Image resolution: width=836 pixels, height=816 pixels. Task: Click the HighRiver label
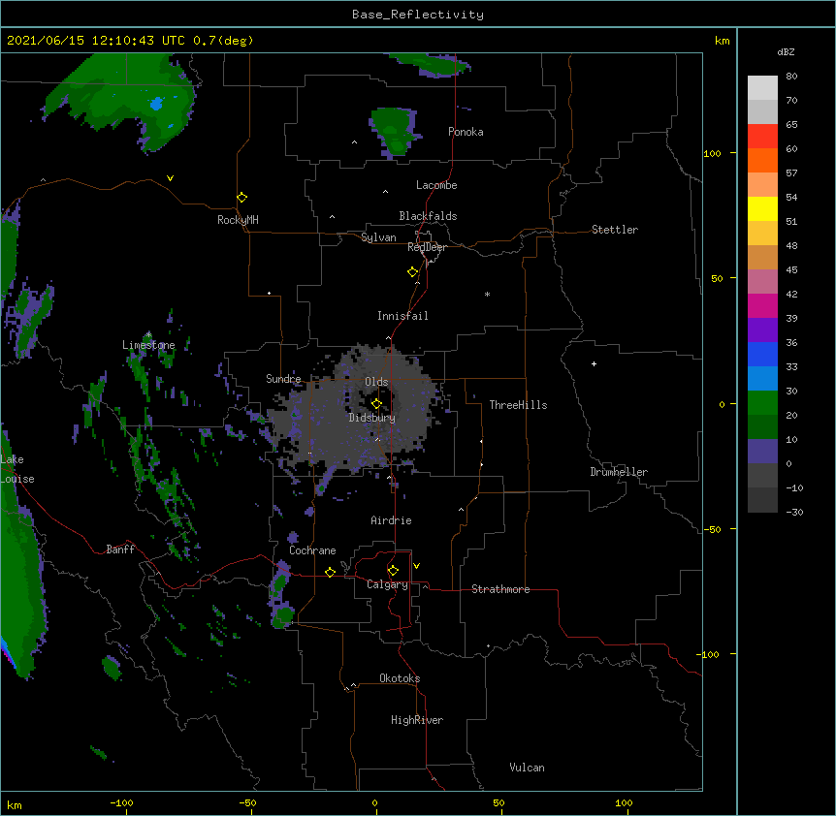(x=417, y=720)
